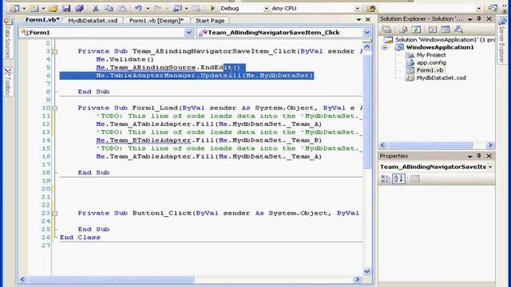511x287 pixels.
Task: Click the Categorized view icon in Properties
Action: (385, 179)
